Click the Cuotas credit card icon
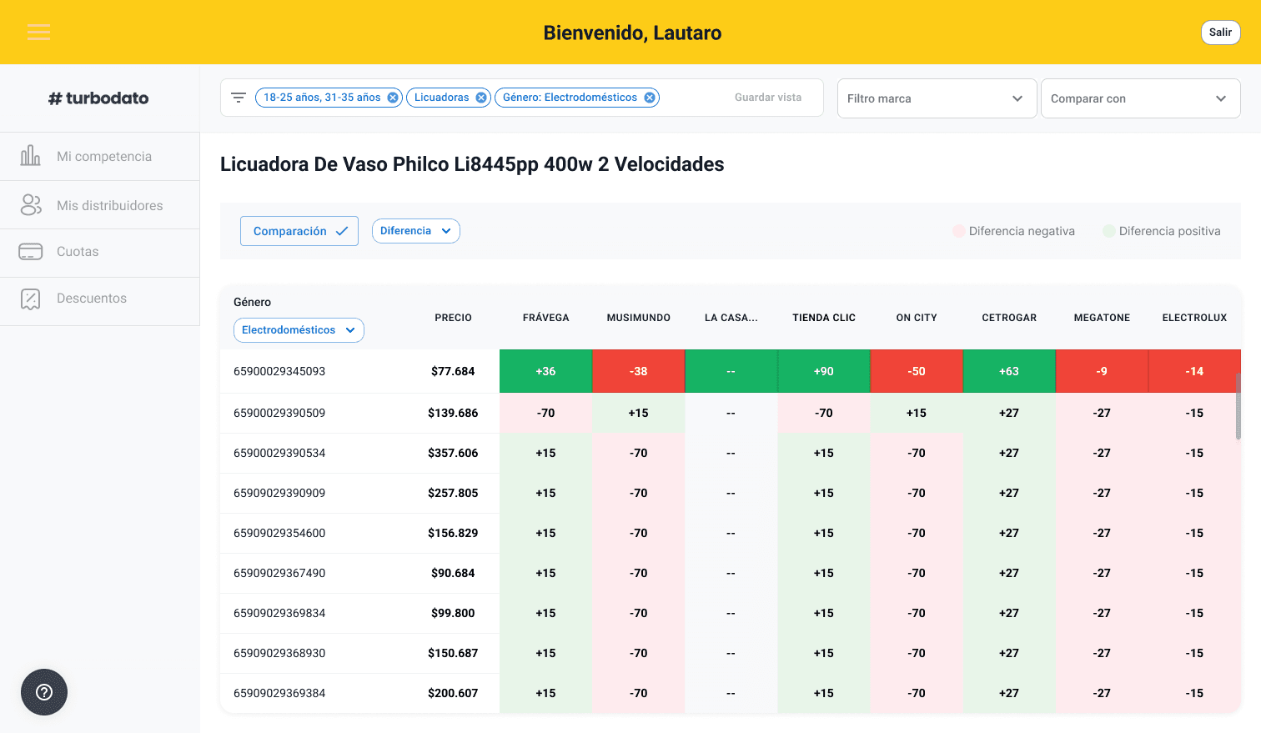Viewport: 1261px width, 733px height. (x=31, y=252)
